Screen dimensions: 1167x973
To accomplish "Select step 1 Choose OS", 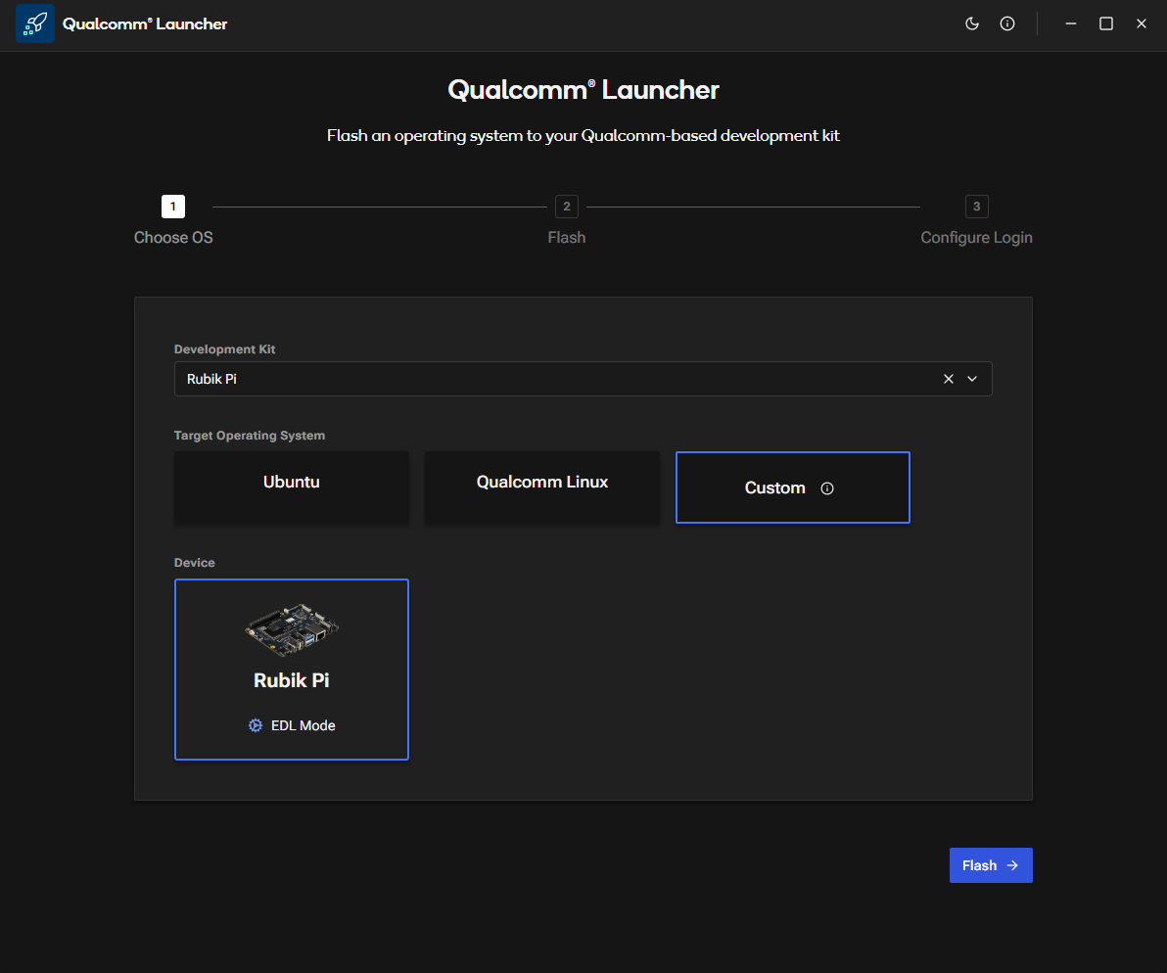I will (173, 207).
